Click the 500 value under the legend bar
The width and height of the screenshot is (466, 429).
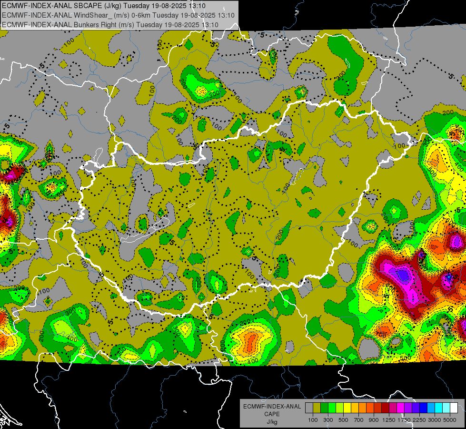343,420
